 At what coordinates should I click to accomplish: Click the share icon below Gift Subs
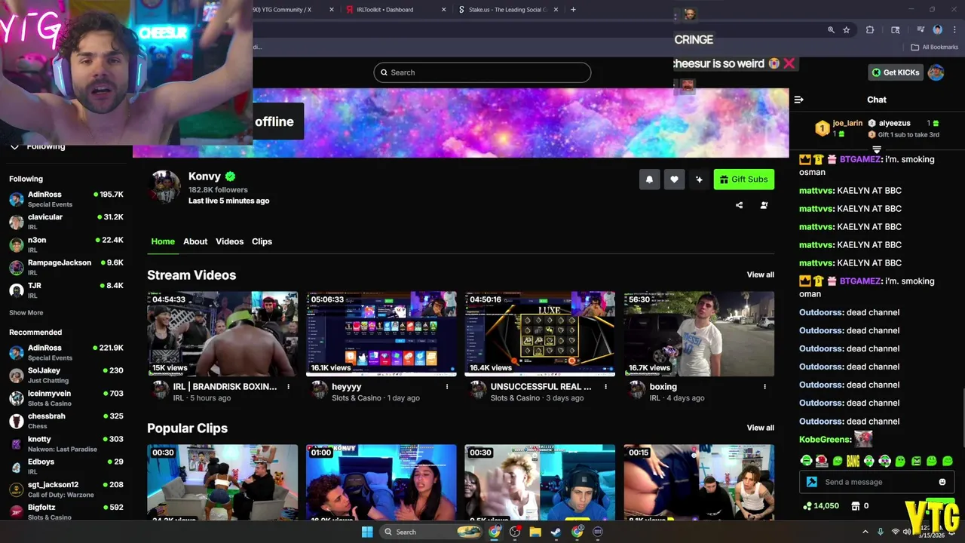point(739,205)
